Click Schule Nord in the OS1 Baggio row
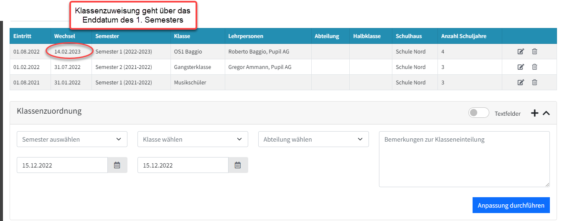This screenshot has height=221, width=562. point(411,51)
